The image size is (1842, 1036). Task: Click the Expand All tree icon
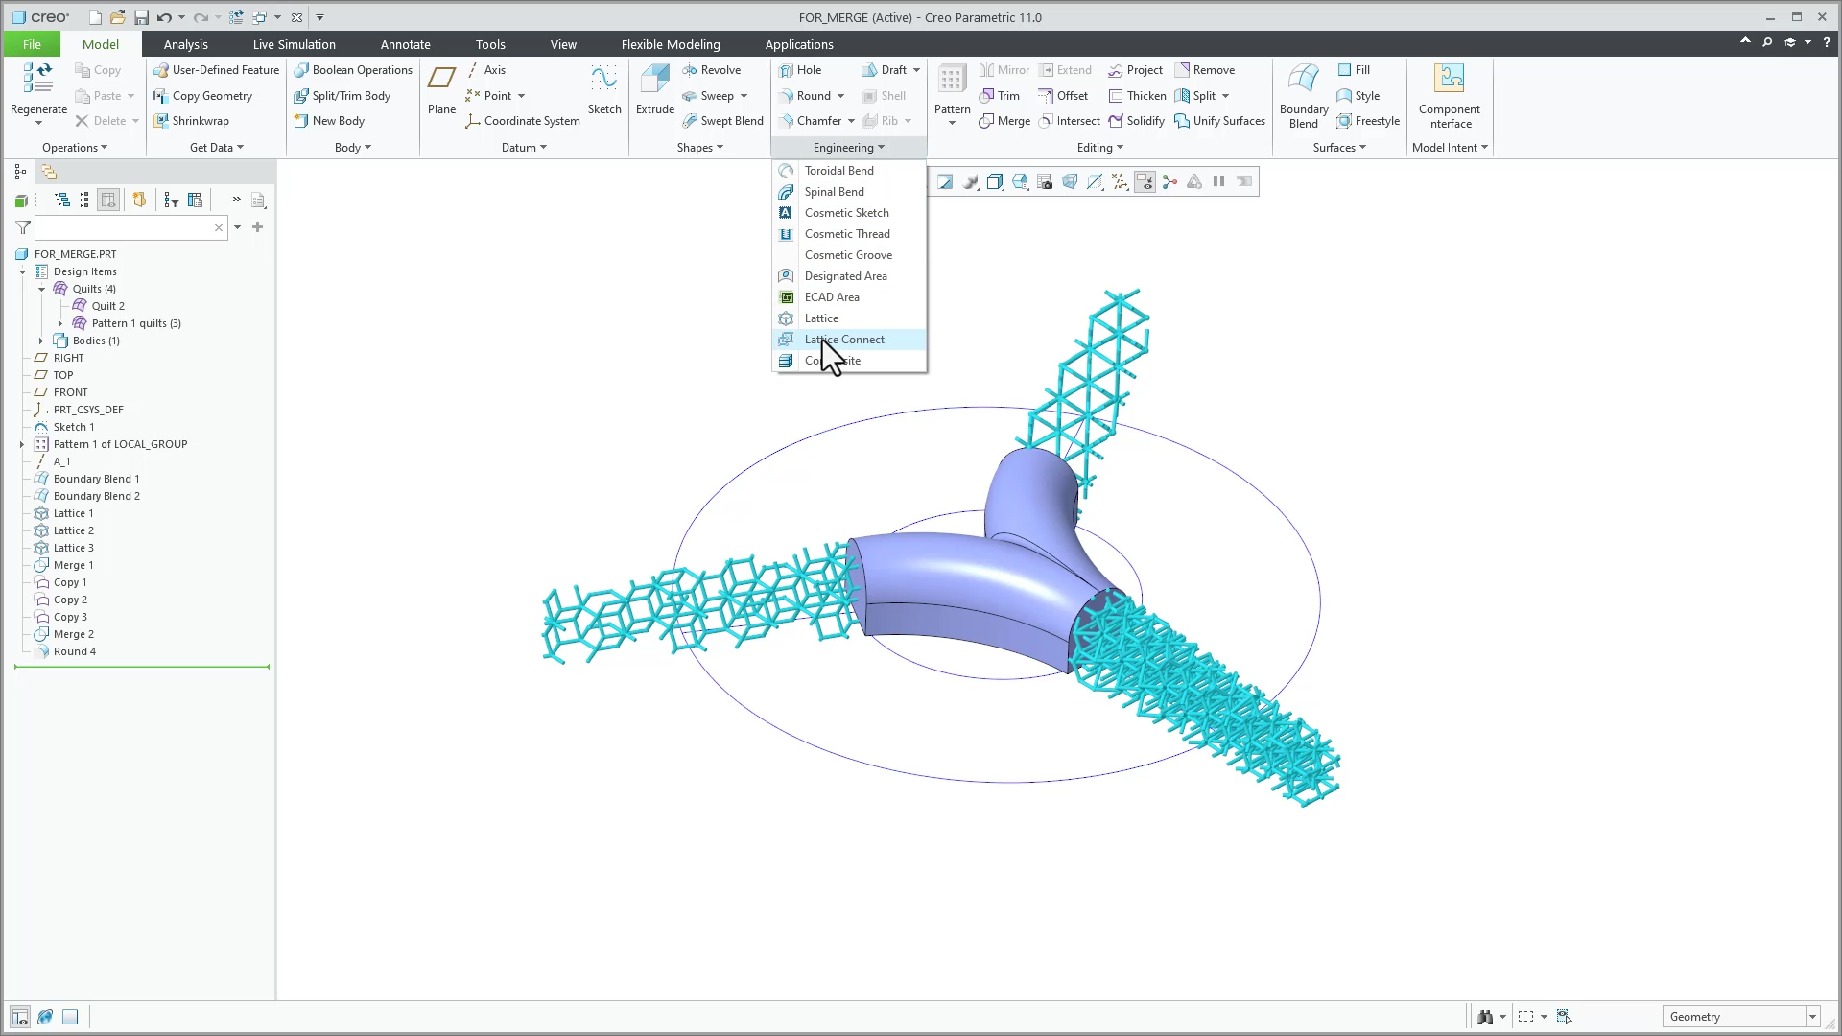click(x=62, y=200)
